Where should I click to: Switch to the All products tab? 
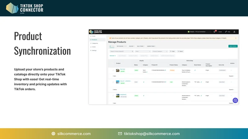coord(112,46)
